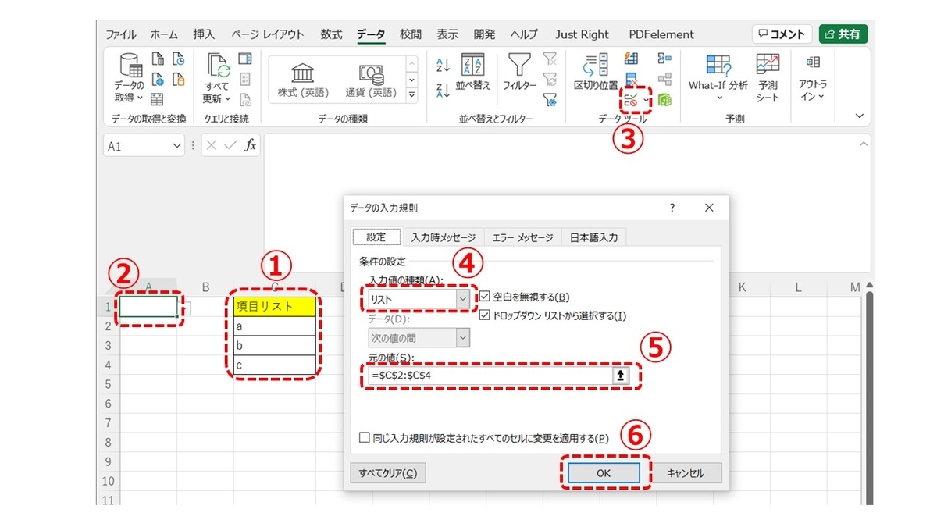The width and height of the screenshot is (937, 527).
Task: Click the 予測シート (Forecast Sheet) icon
Action: click(x=768, y=76)
